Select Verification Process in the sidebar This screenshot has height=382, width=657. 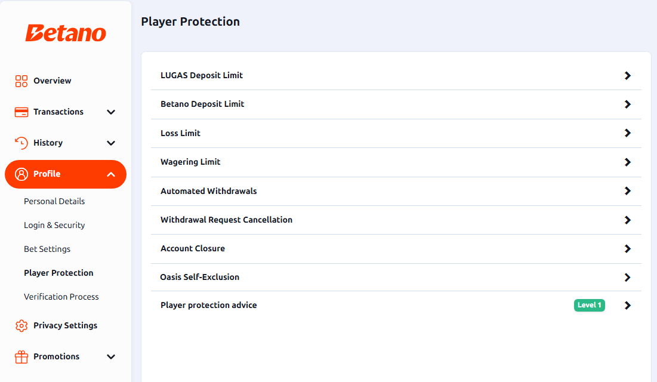(61, 297)
